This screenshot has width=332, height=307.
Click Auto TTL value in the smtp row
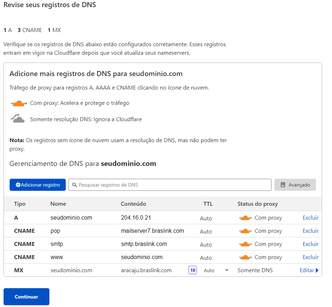pyautogui.click(x=206, y=244)
